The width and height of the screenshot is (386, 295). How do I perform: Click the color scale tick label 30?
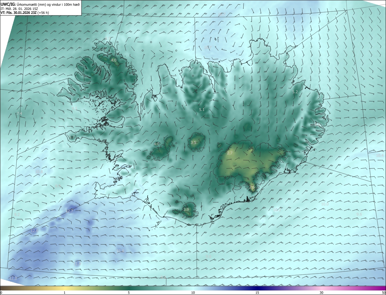[321, 293]
